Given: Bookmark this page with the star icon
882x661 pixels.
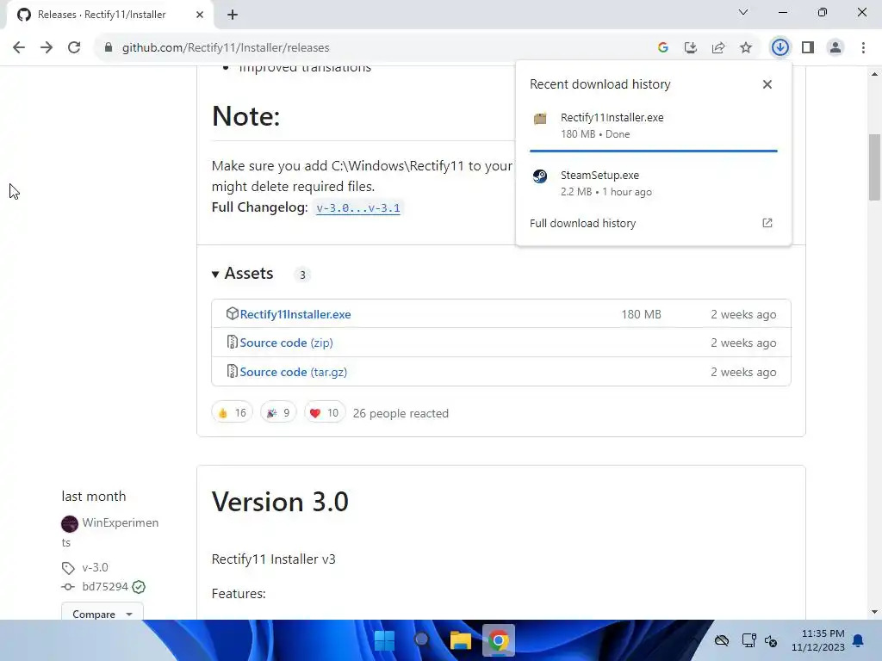Looking at the screenshot, I should [x=746, y=48].
